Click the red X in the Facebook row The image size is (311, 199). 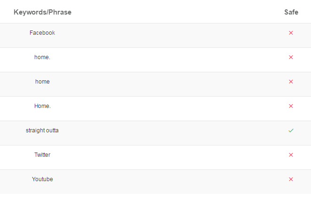(x=291, y=33)
